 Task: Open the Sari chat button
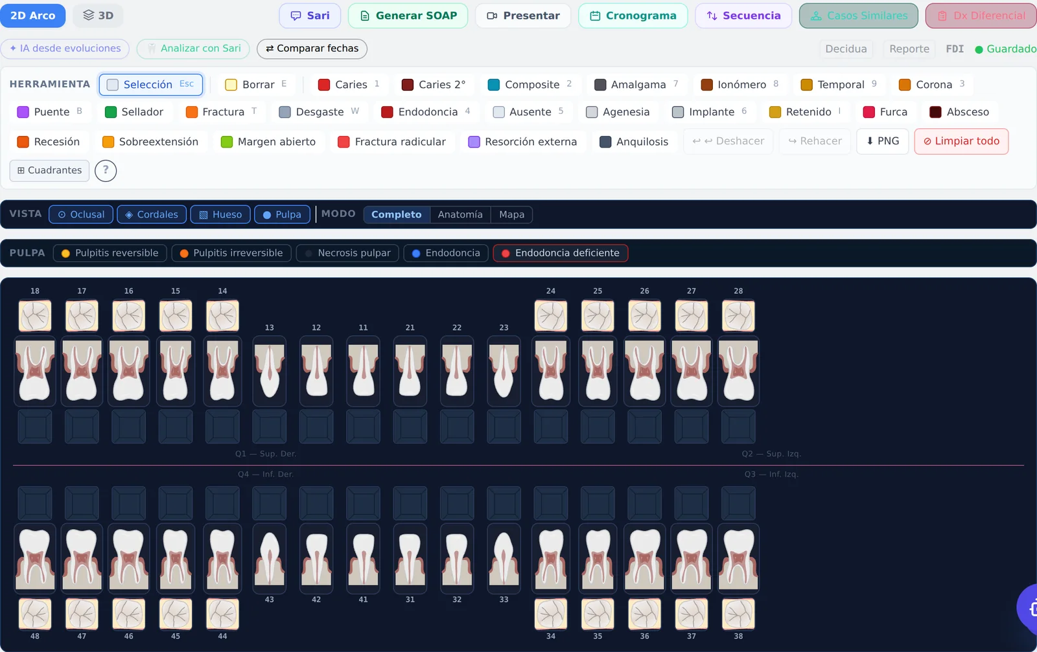click(310, 16)
